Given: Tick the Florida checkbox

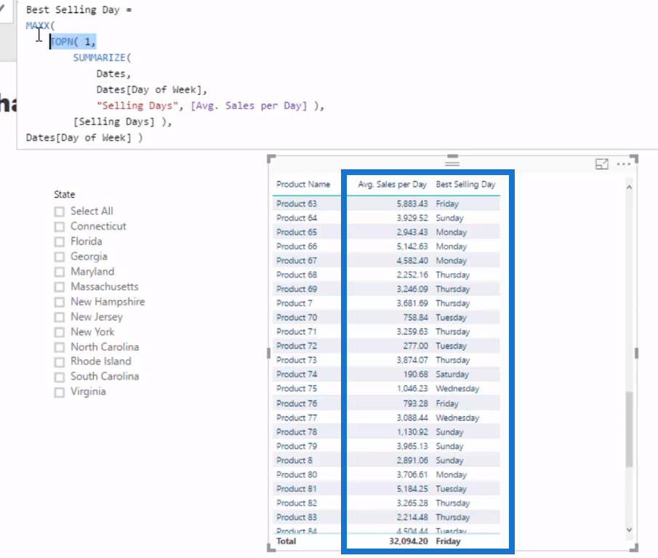Looking at the screenshot, I should pos(59,242).
